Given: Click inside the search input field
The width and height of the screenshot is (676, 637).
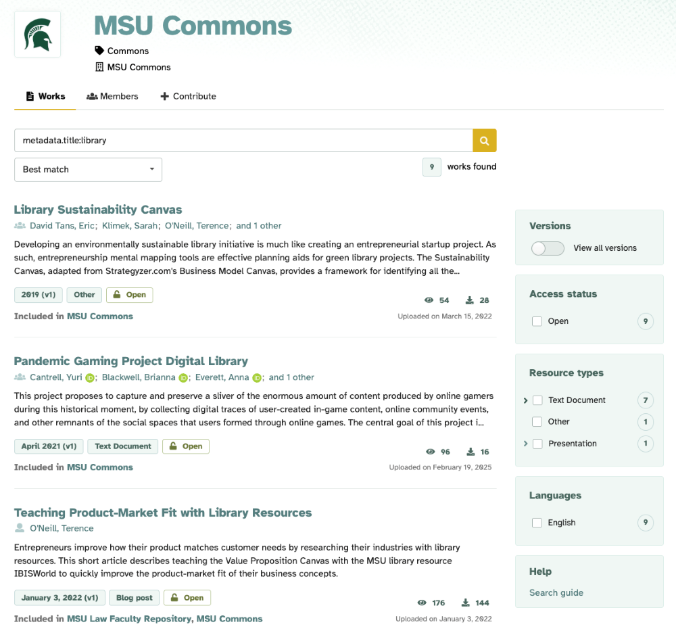Looking at the screenshot, I should point(243,140).
